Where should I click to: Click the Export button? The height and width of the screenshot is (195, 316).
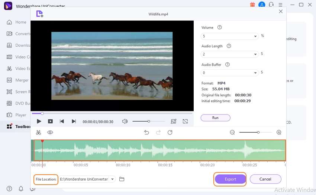tap(230, 179)
